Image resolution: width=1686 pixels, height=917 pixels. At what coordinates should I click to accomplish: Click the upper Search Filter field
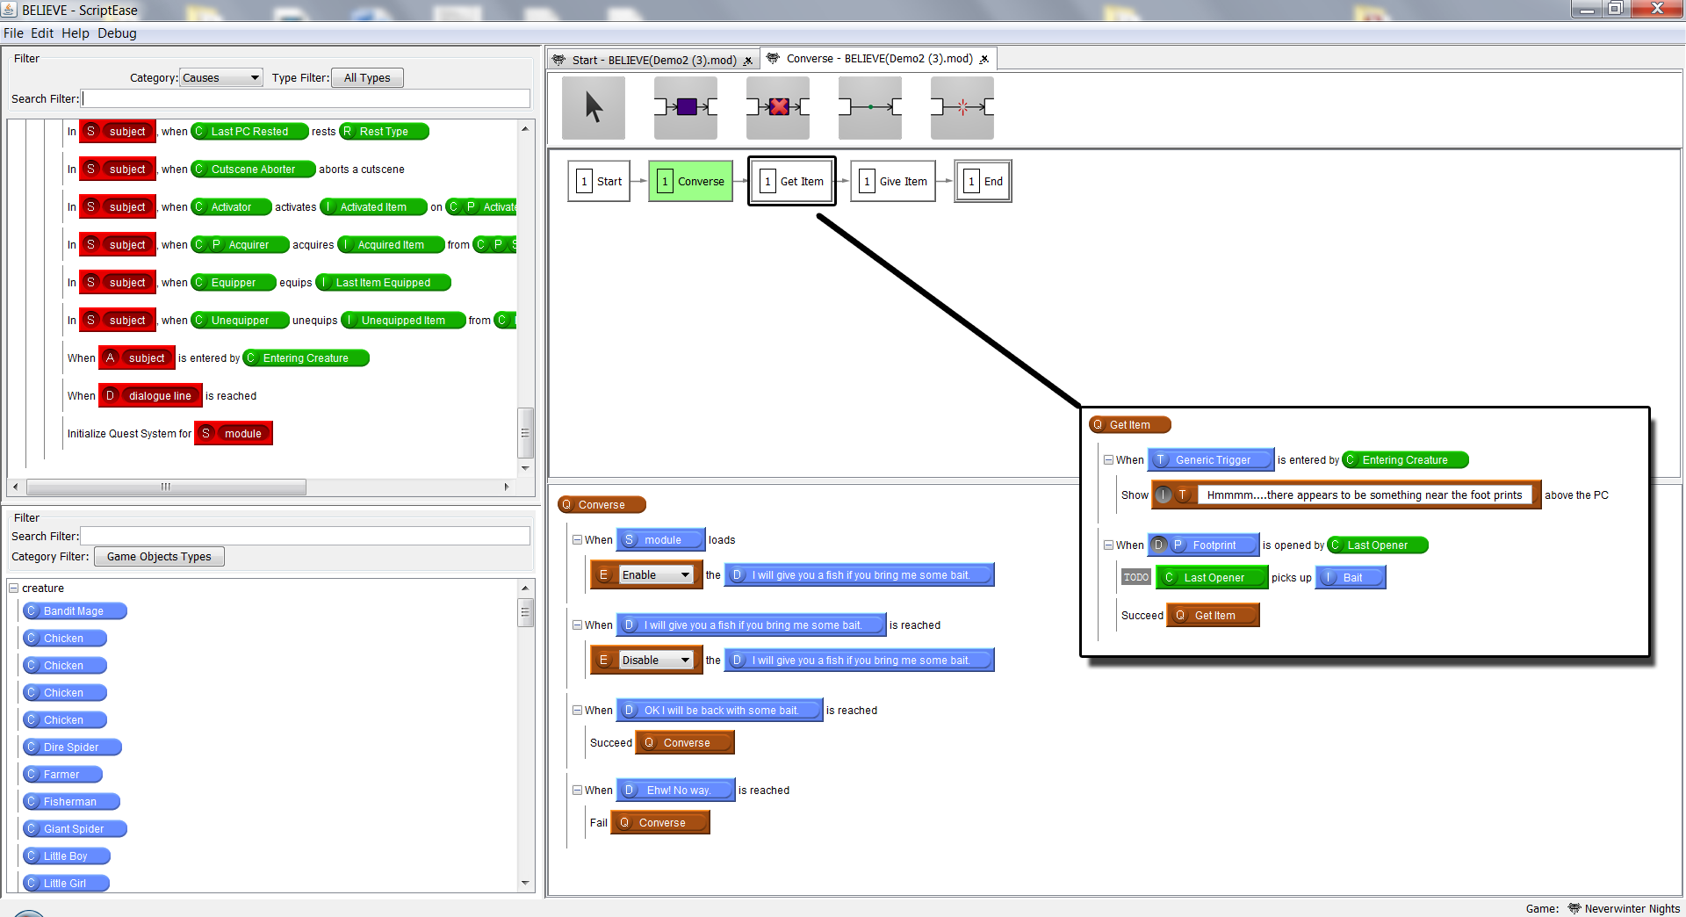(306, 98)
